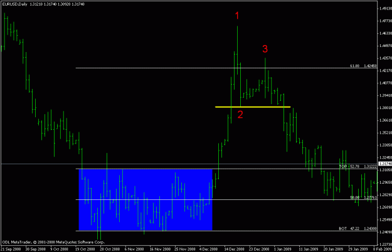Click the 1.24300 level price
This screenshot has width=392, height=252.
point(370,229)
